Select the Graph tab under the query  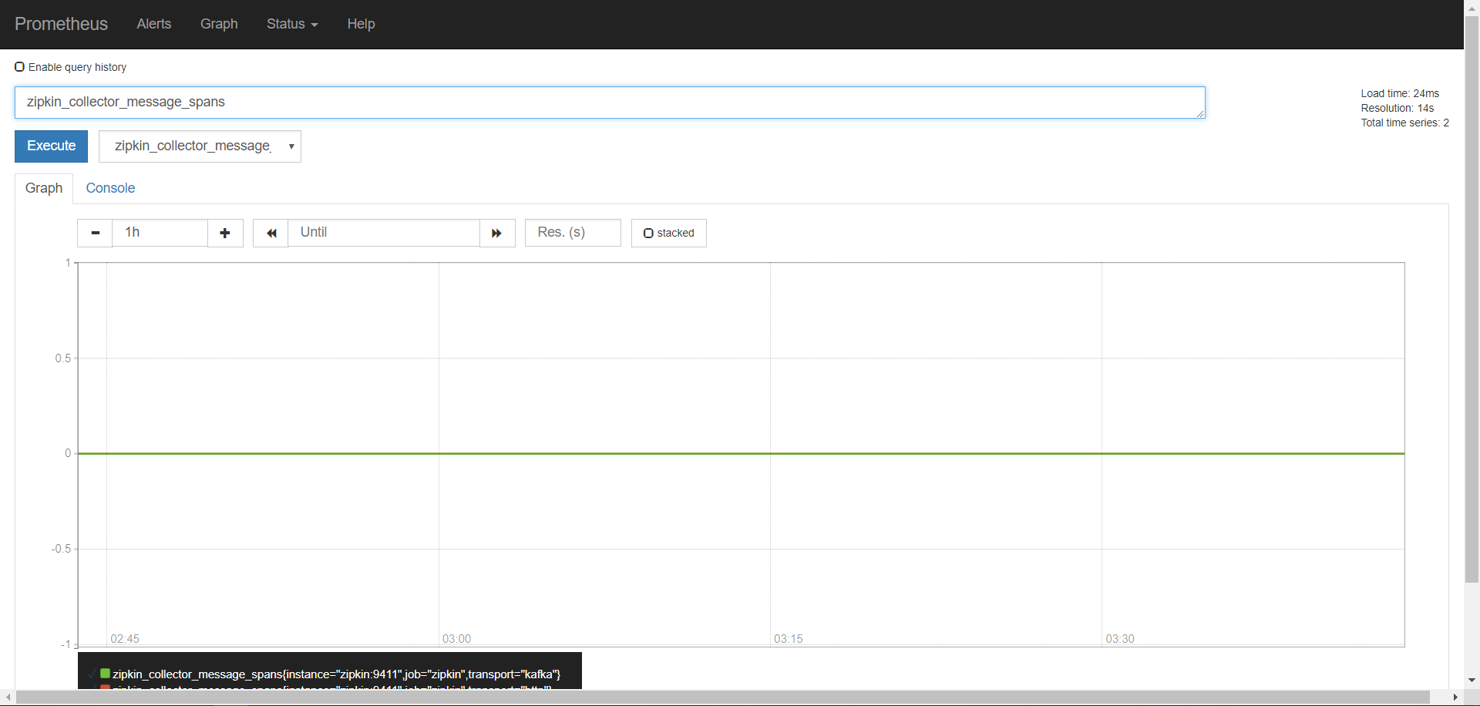[44, 188]
